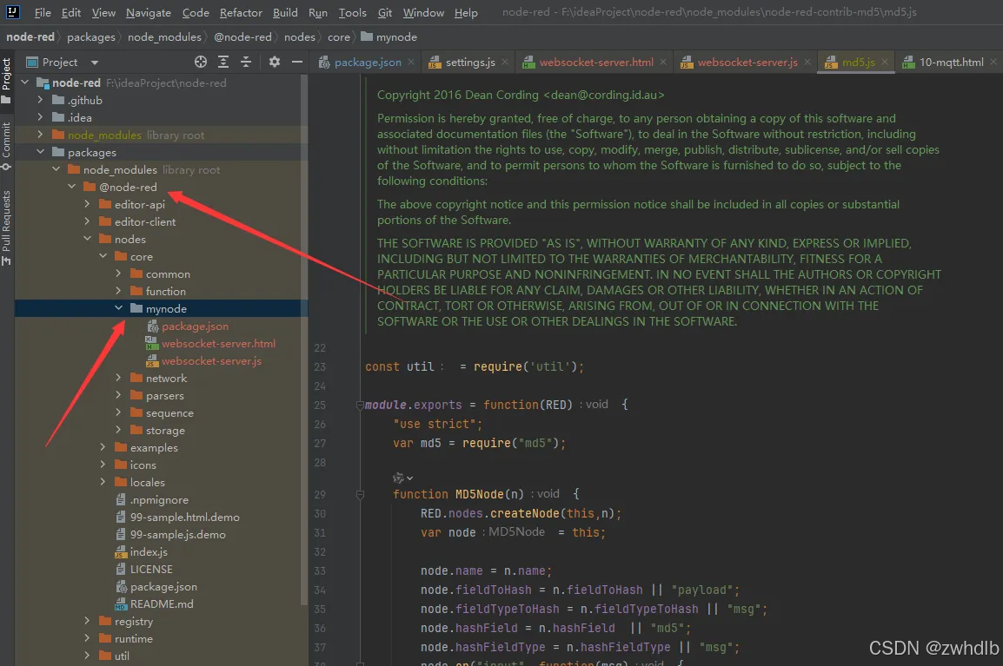
Task: Click the node-red breadcrumb
Action: point(30,37)
